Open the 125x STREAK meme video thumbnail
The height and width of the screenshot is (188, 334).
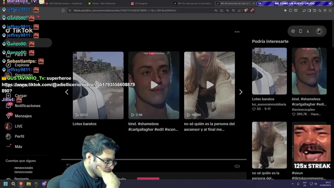tap(312, 146)
